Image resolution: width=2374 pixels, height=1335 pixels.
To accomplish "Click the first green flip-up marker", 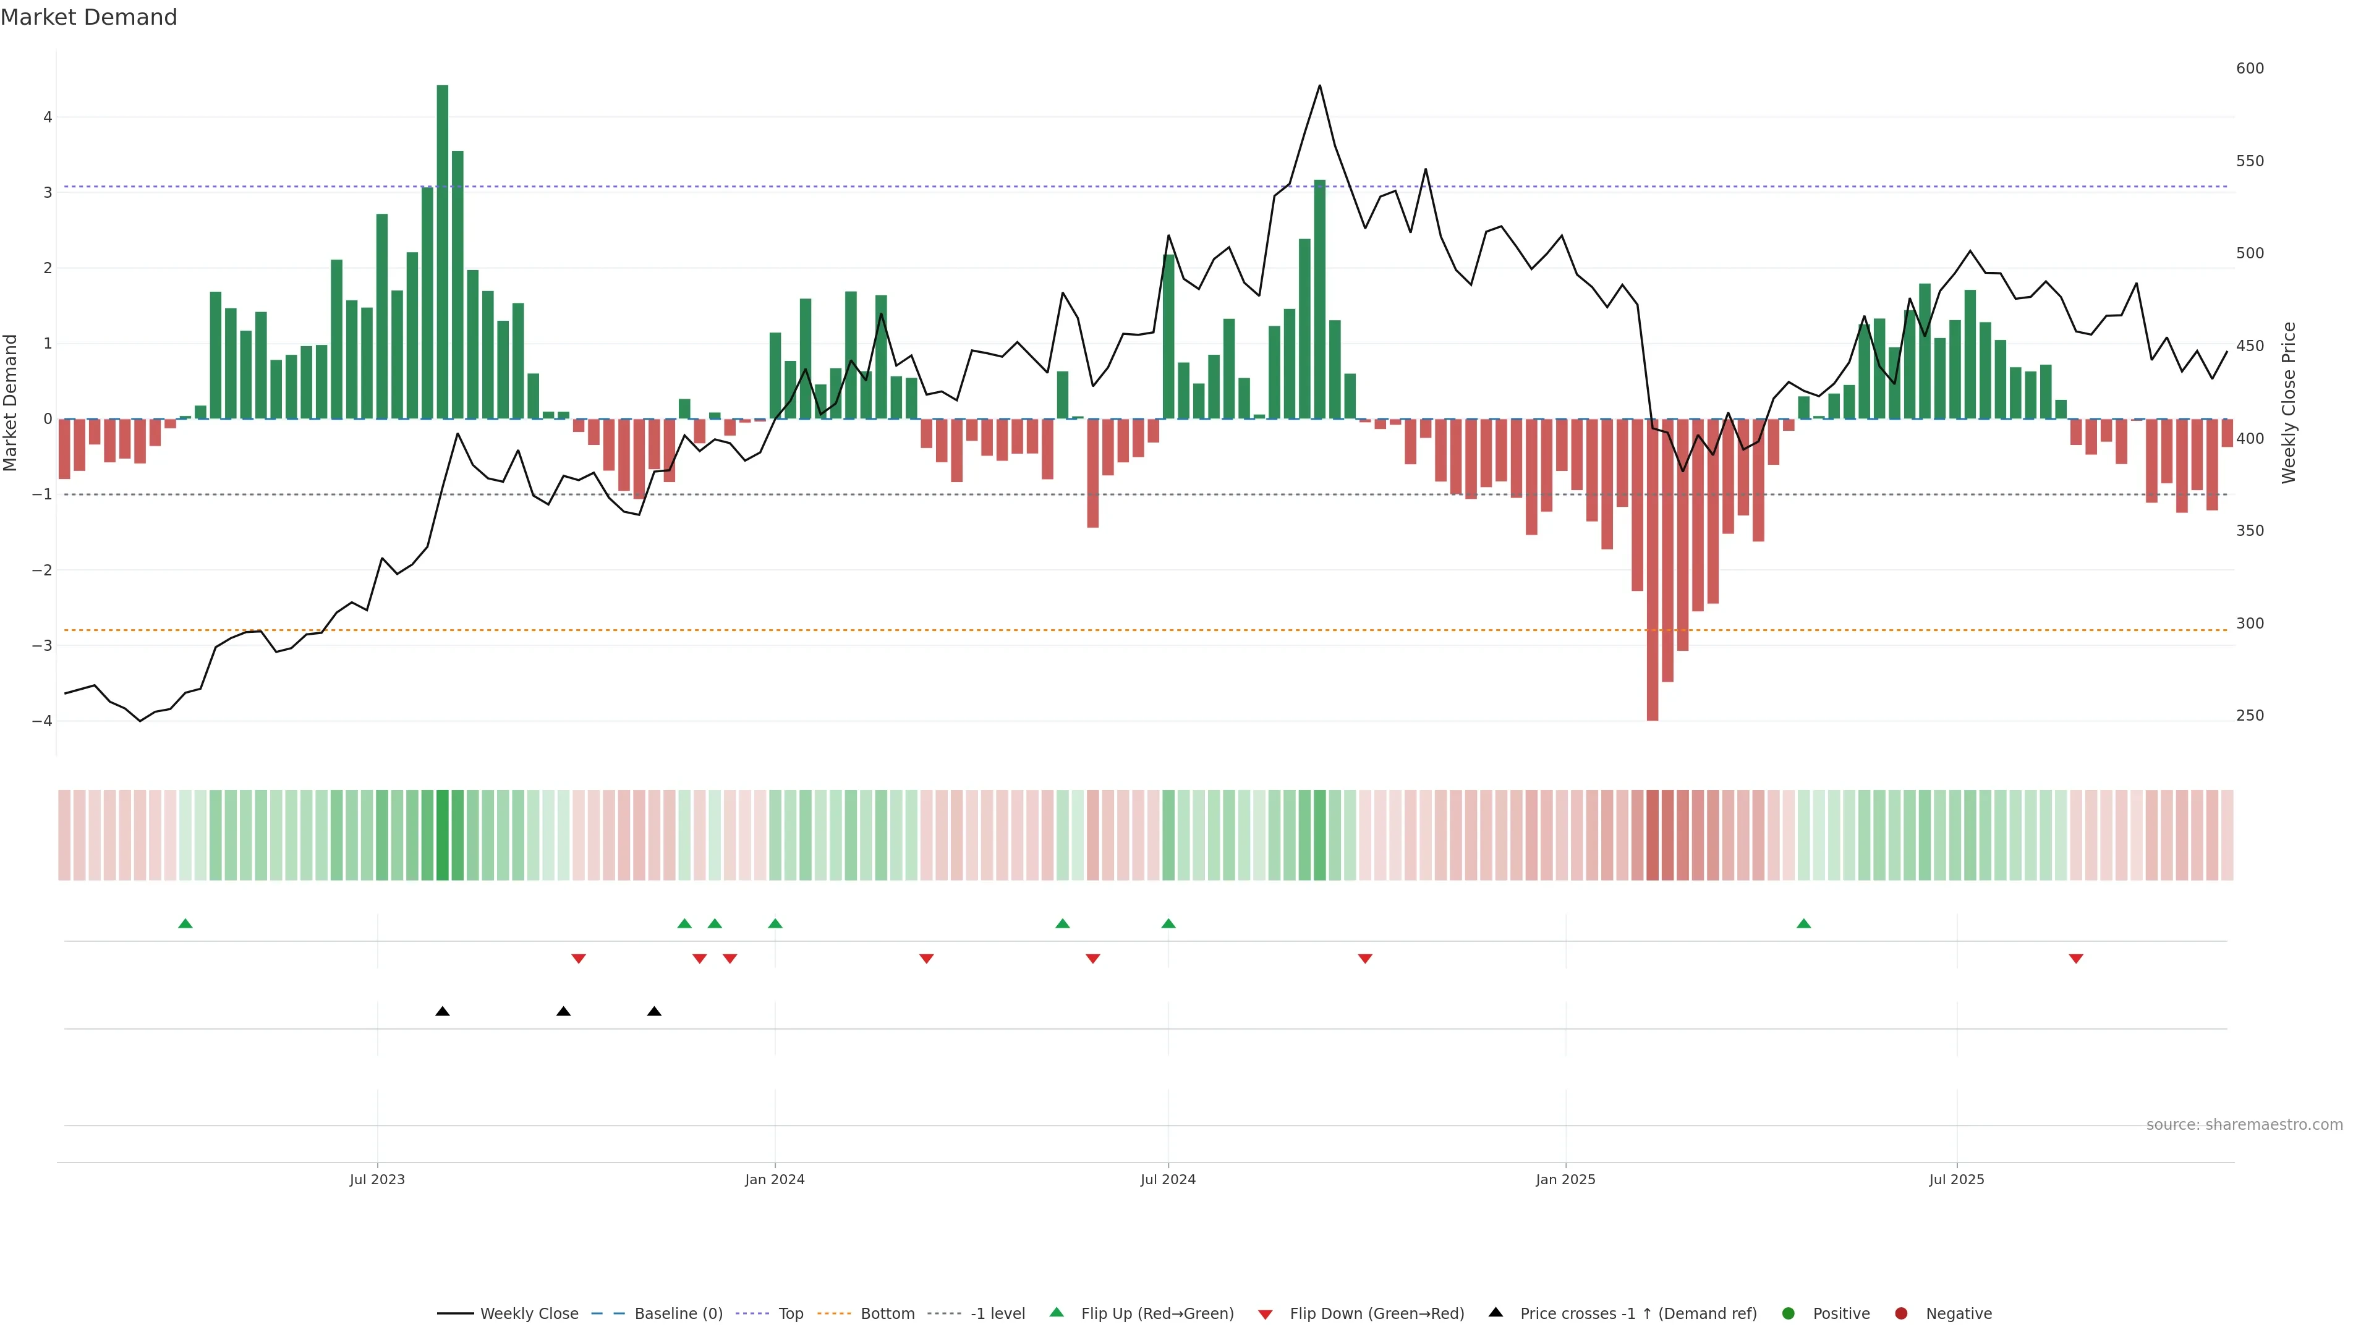I will tap(185, 923).
